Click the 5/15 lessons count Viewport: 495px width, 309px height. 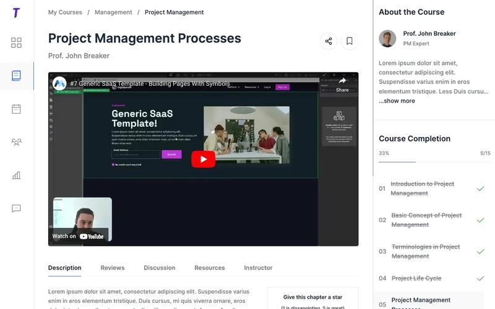485,153
